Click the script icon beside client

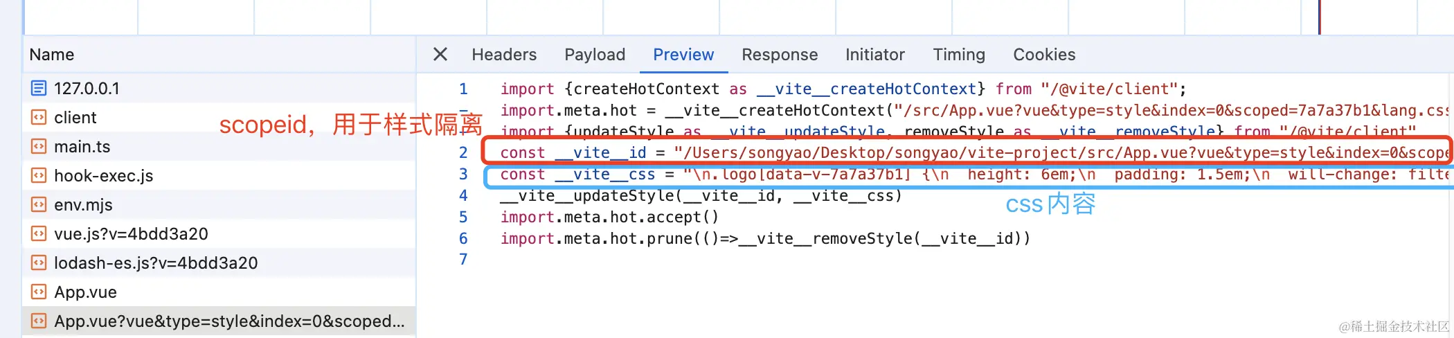pos(39,117)
